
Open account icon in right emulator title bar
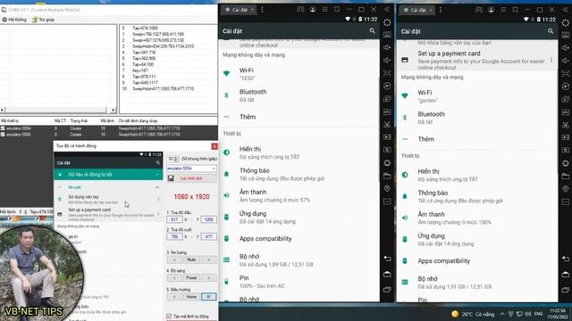(x=491, y=10)
